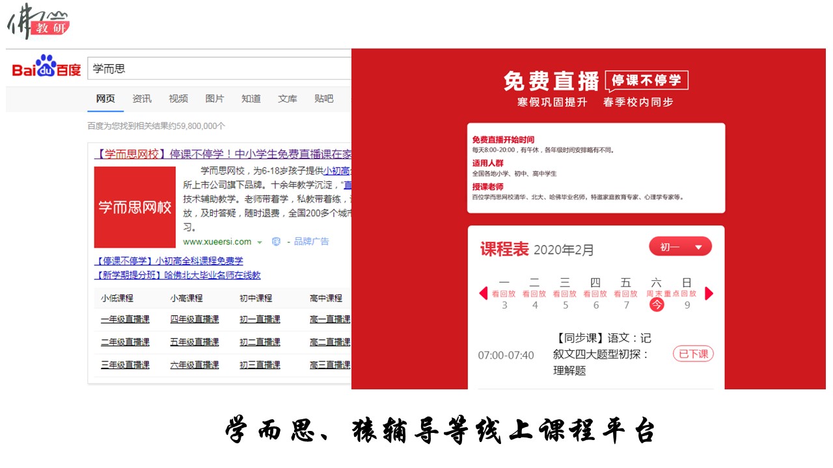Follow the 小初高 link in the description
Image resolution: width=833 pixels, height=468 pixels.
coord(338,171)
